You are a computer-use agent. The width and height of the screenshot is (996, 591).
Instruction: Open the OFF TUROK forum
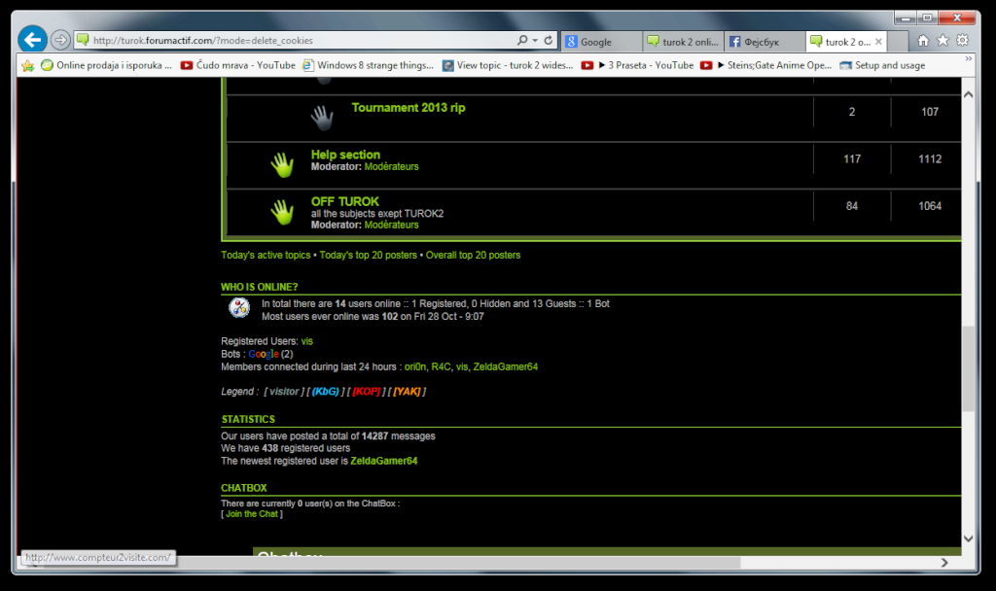tap(345, 201)
